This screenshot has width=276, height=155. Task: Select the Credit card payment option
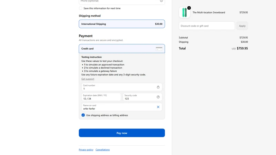tap(122, 49)
